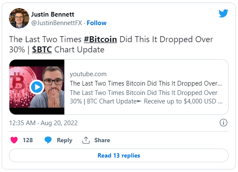This screenshot has height=172, width=238.
Task: Open the @JustinBennettFX handle
Action: pyautogui.click(x=57, y=23)
